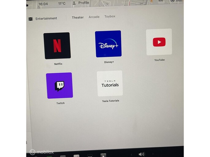Open the Toybox tab
210x157 pixels.
click(x=110, y=16)
